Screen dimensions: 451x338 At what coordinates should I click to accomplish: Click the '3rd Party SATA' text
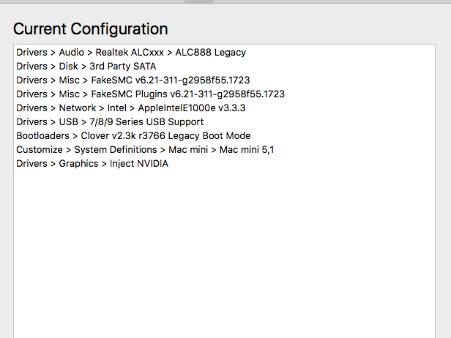tap(123, 67)
